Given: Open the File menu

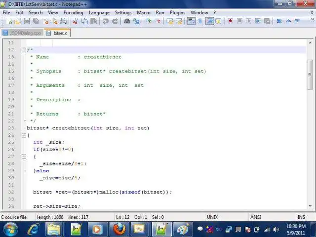Looking at the screenshot, I should click(x=6, y=12).
